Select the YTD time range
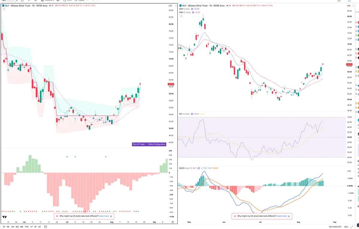The width and height of the screenshot is (359, 229). [27, 227]
